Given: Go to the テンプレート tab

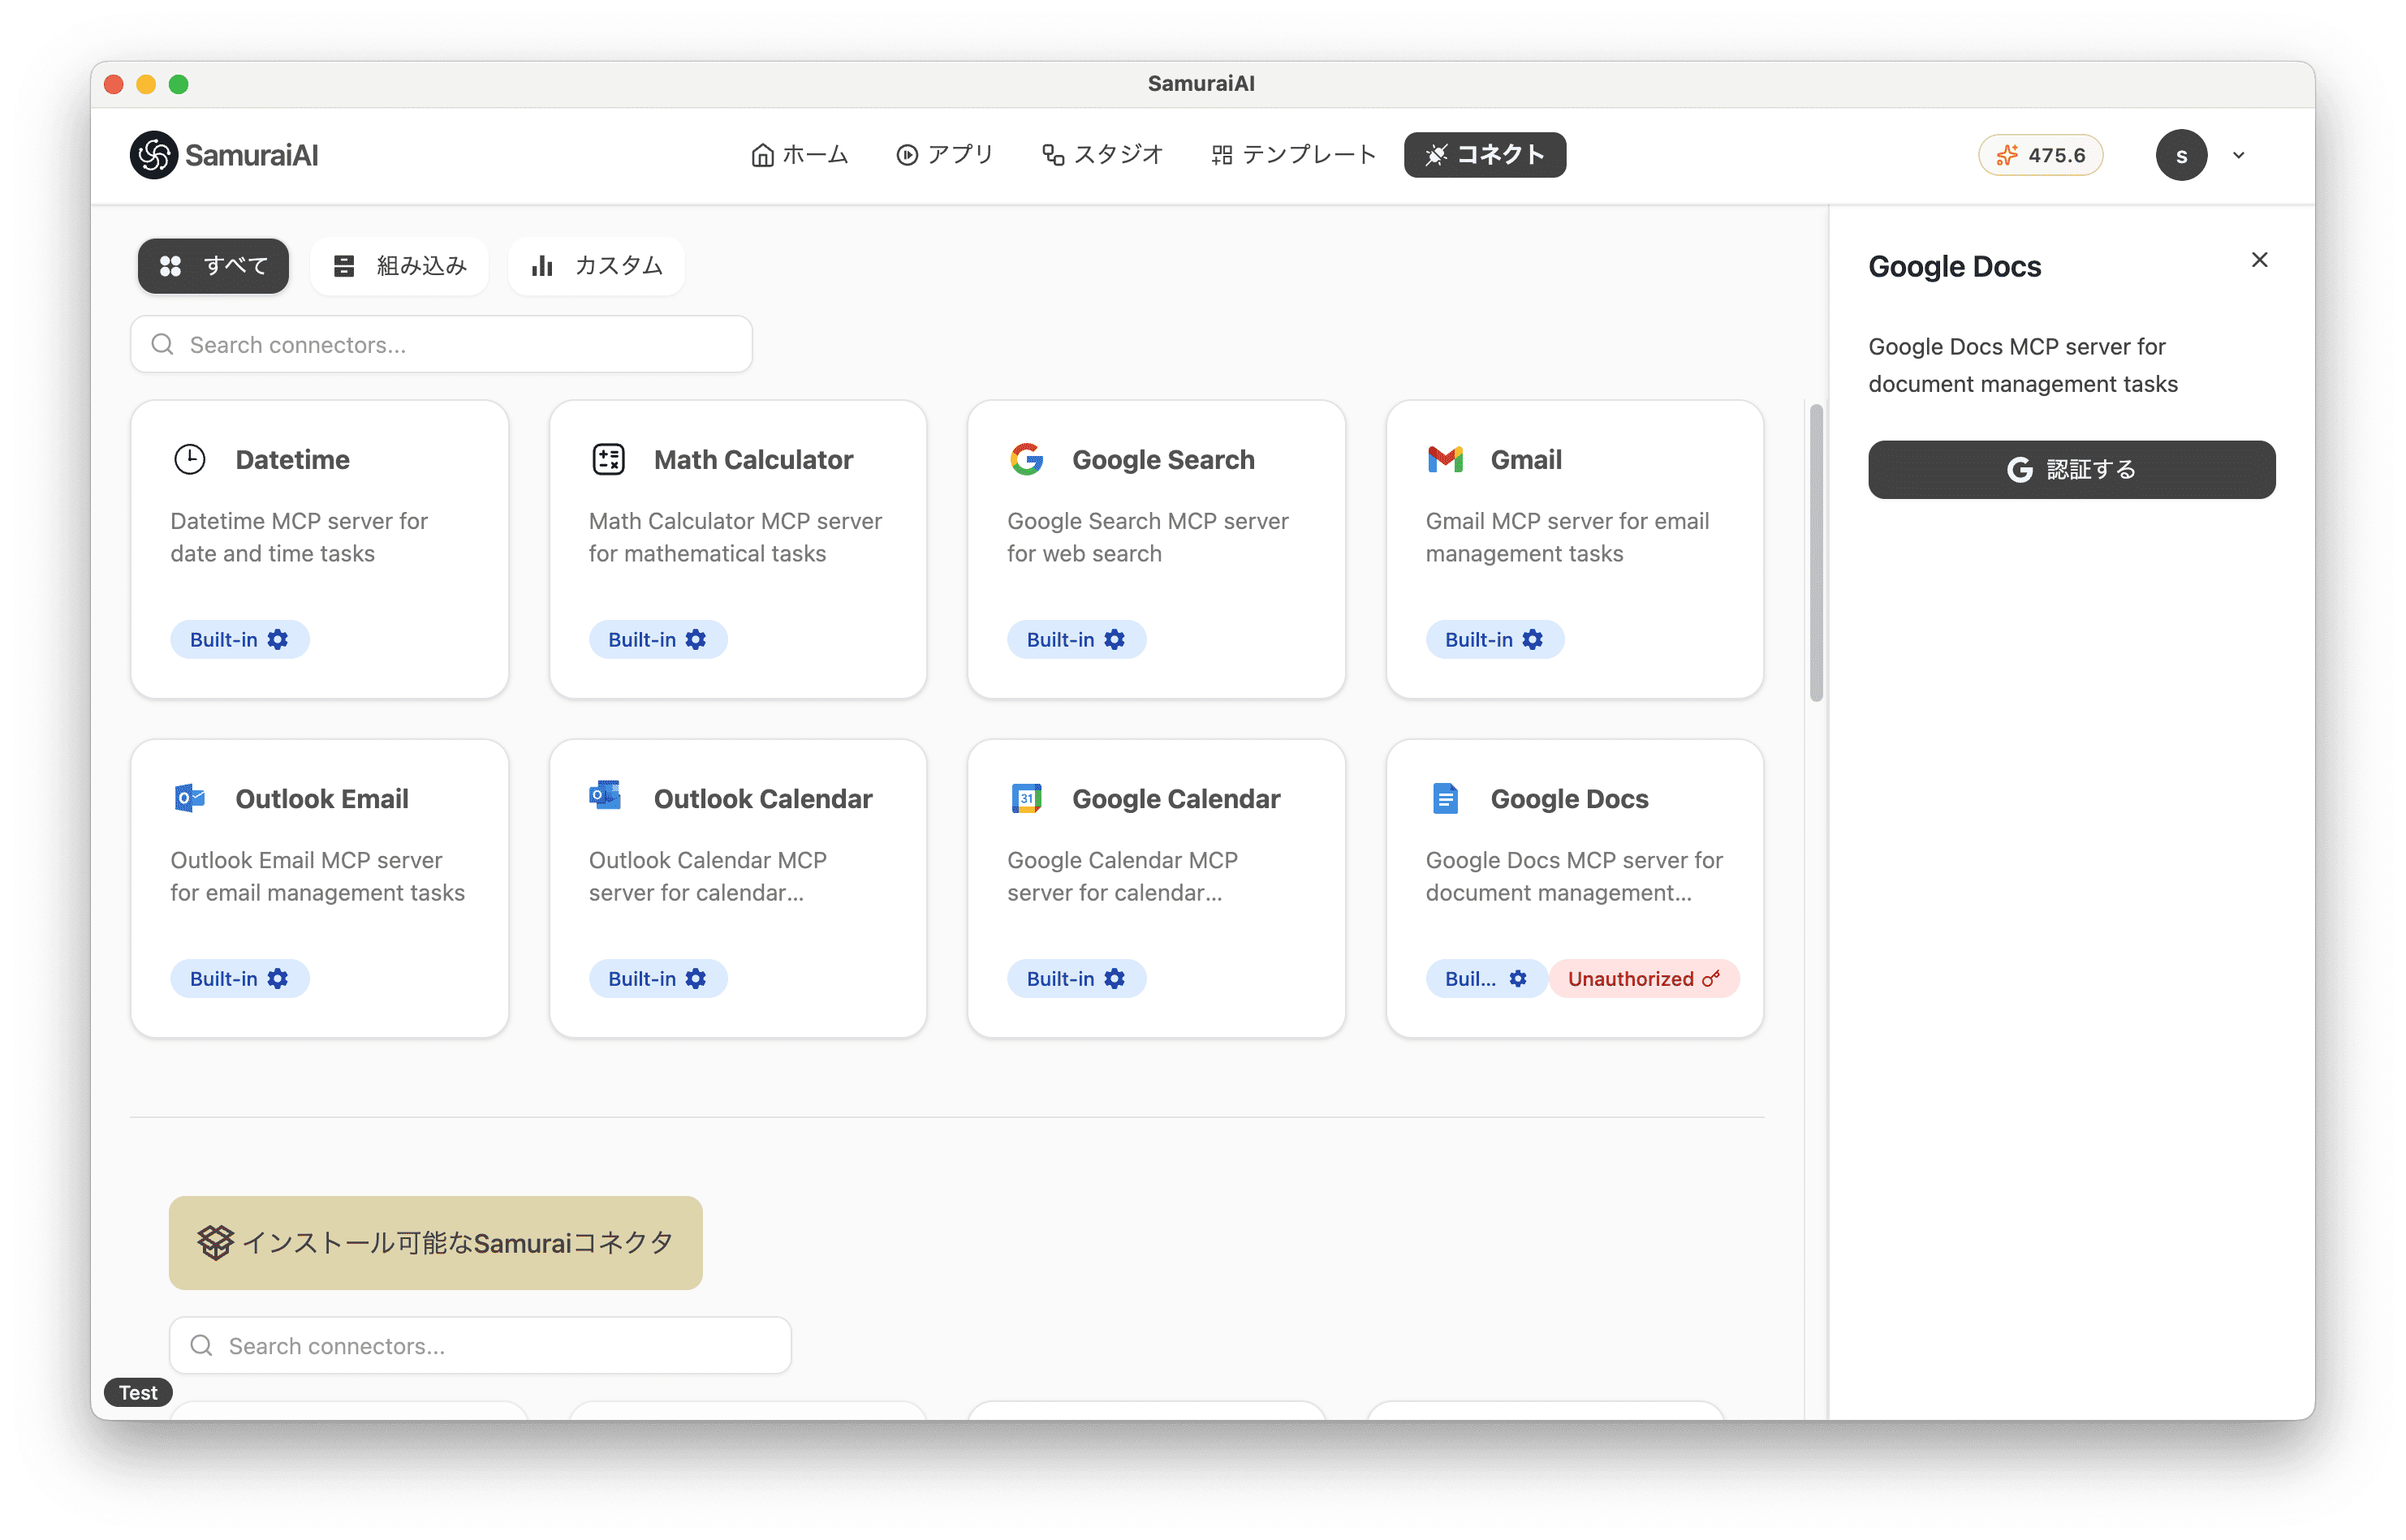Looking at the screenshot, I should (x=1294, y=155).
